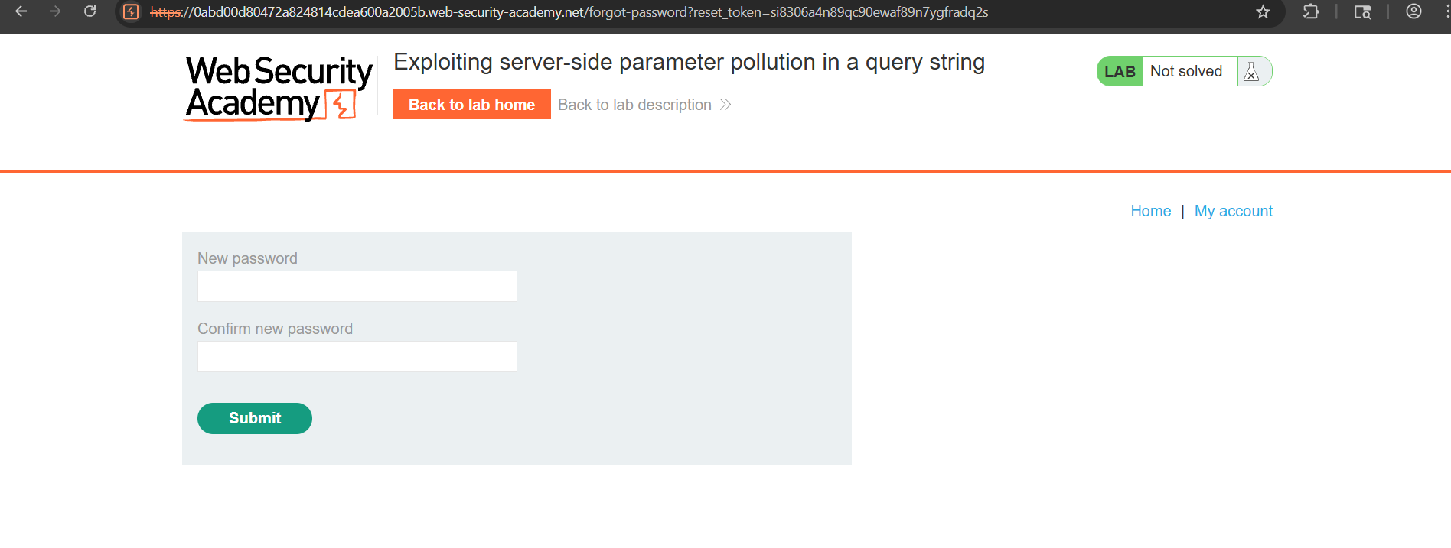Follow the Back to lab description link
The image size is (1451, 548).
coord(634,105)
